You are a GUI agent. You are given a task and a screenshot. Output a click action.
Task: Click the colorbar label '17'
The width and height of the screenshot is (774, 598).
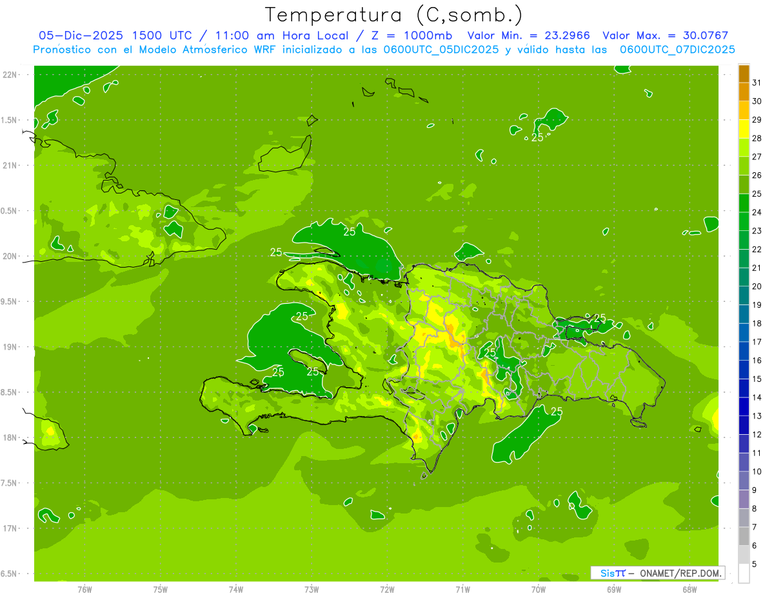(757, 341)
